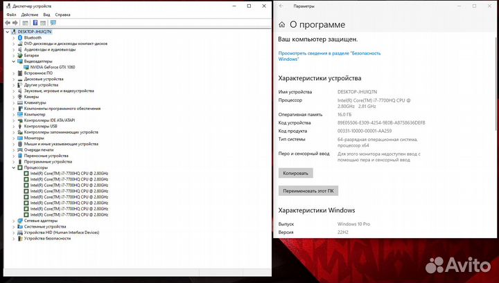This screenshot has width=499, height=283.
Task: Click the action pane toolbar icon
Action: (x=43, y=23)
